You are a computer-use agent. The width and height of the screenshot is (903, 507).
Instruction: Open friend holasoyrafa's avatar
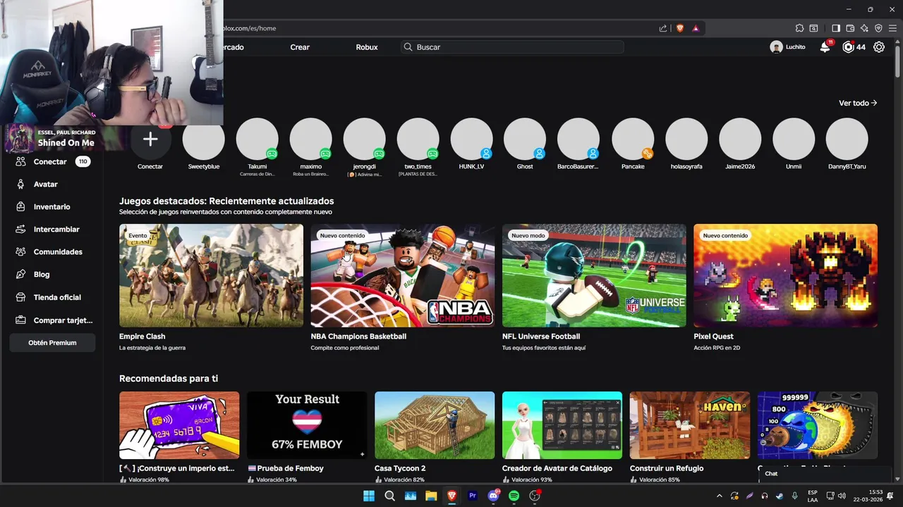[686, 139]
